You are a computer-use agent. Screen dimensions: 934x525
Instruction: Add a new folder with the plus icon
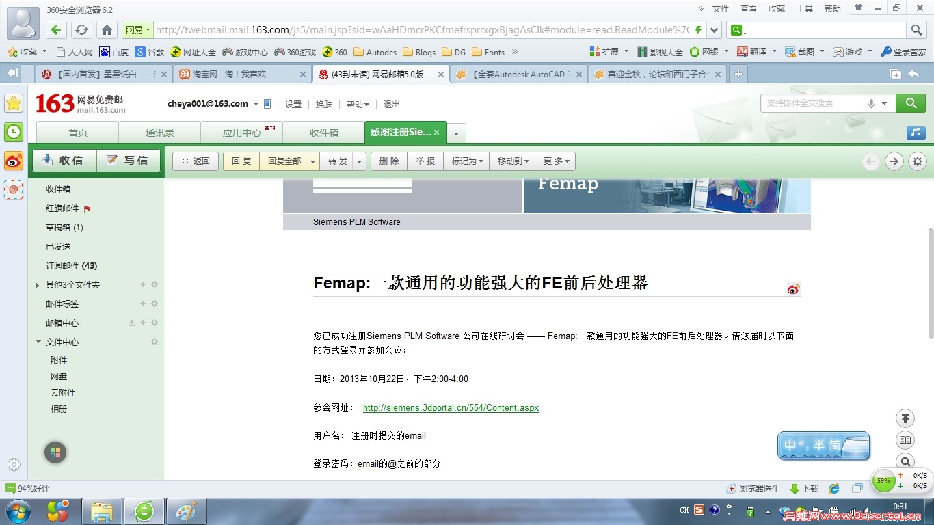pos(143,284)
